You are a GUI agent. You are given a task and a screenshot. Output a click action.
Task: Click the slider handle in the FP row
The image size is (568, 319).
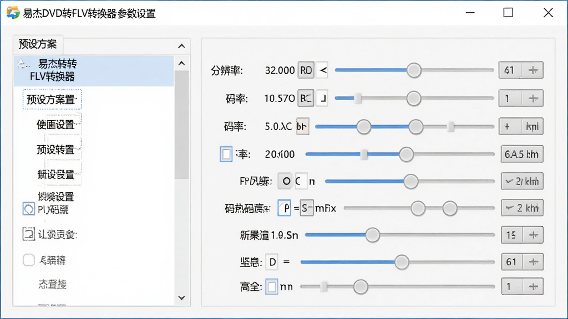click(x=411, y=181)
